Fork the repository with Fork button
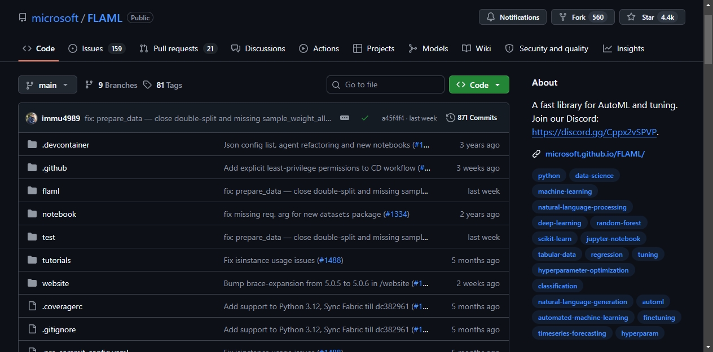Viewport: 713px width, 352px height. [583, 17]
